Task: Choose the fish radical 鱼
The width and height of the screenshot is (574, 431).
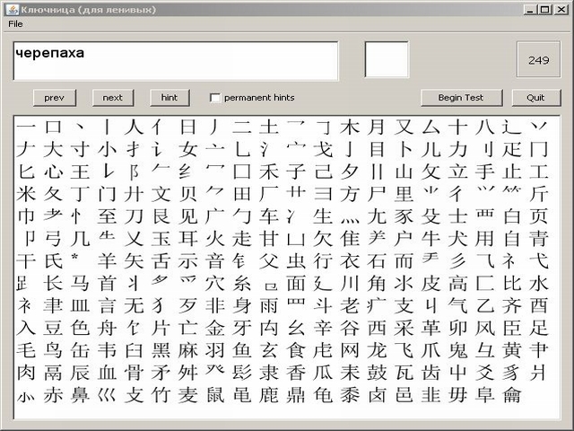Action: click(x=241, y=350)
